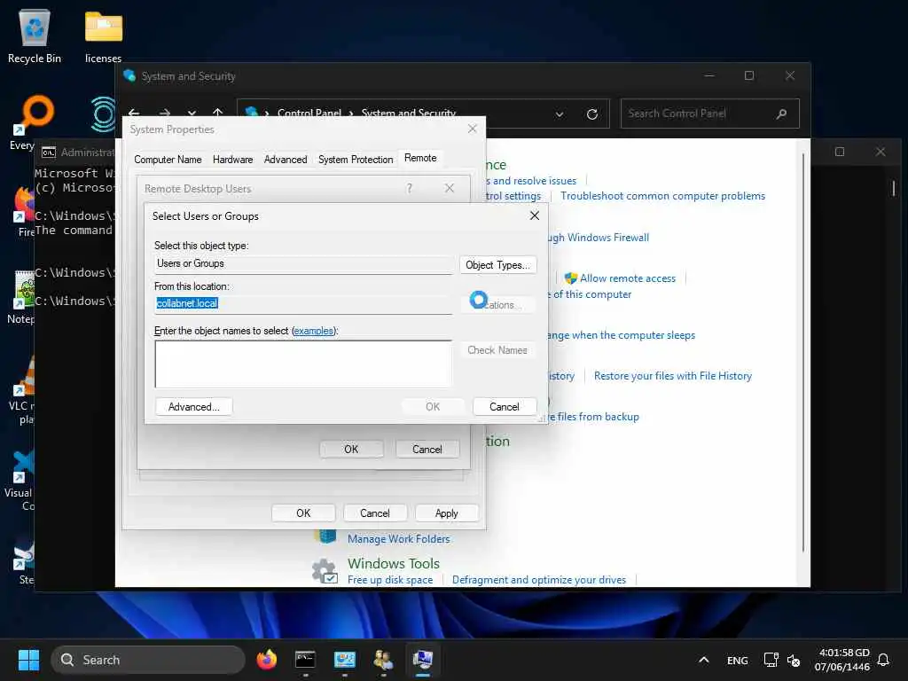The image size is (908, 681).
Task: Click the Security shield icon beside Allow remote access
Action: [570, 278]
